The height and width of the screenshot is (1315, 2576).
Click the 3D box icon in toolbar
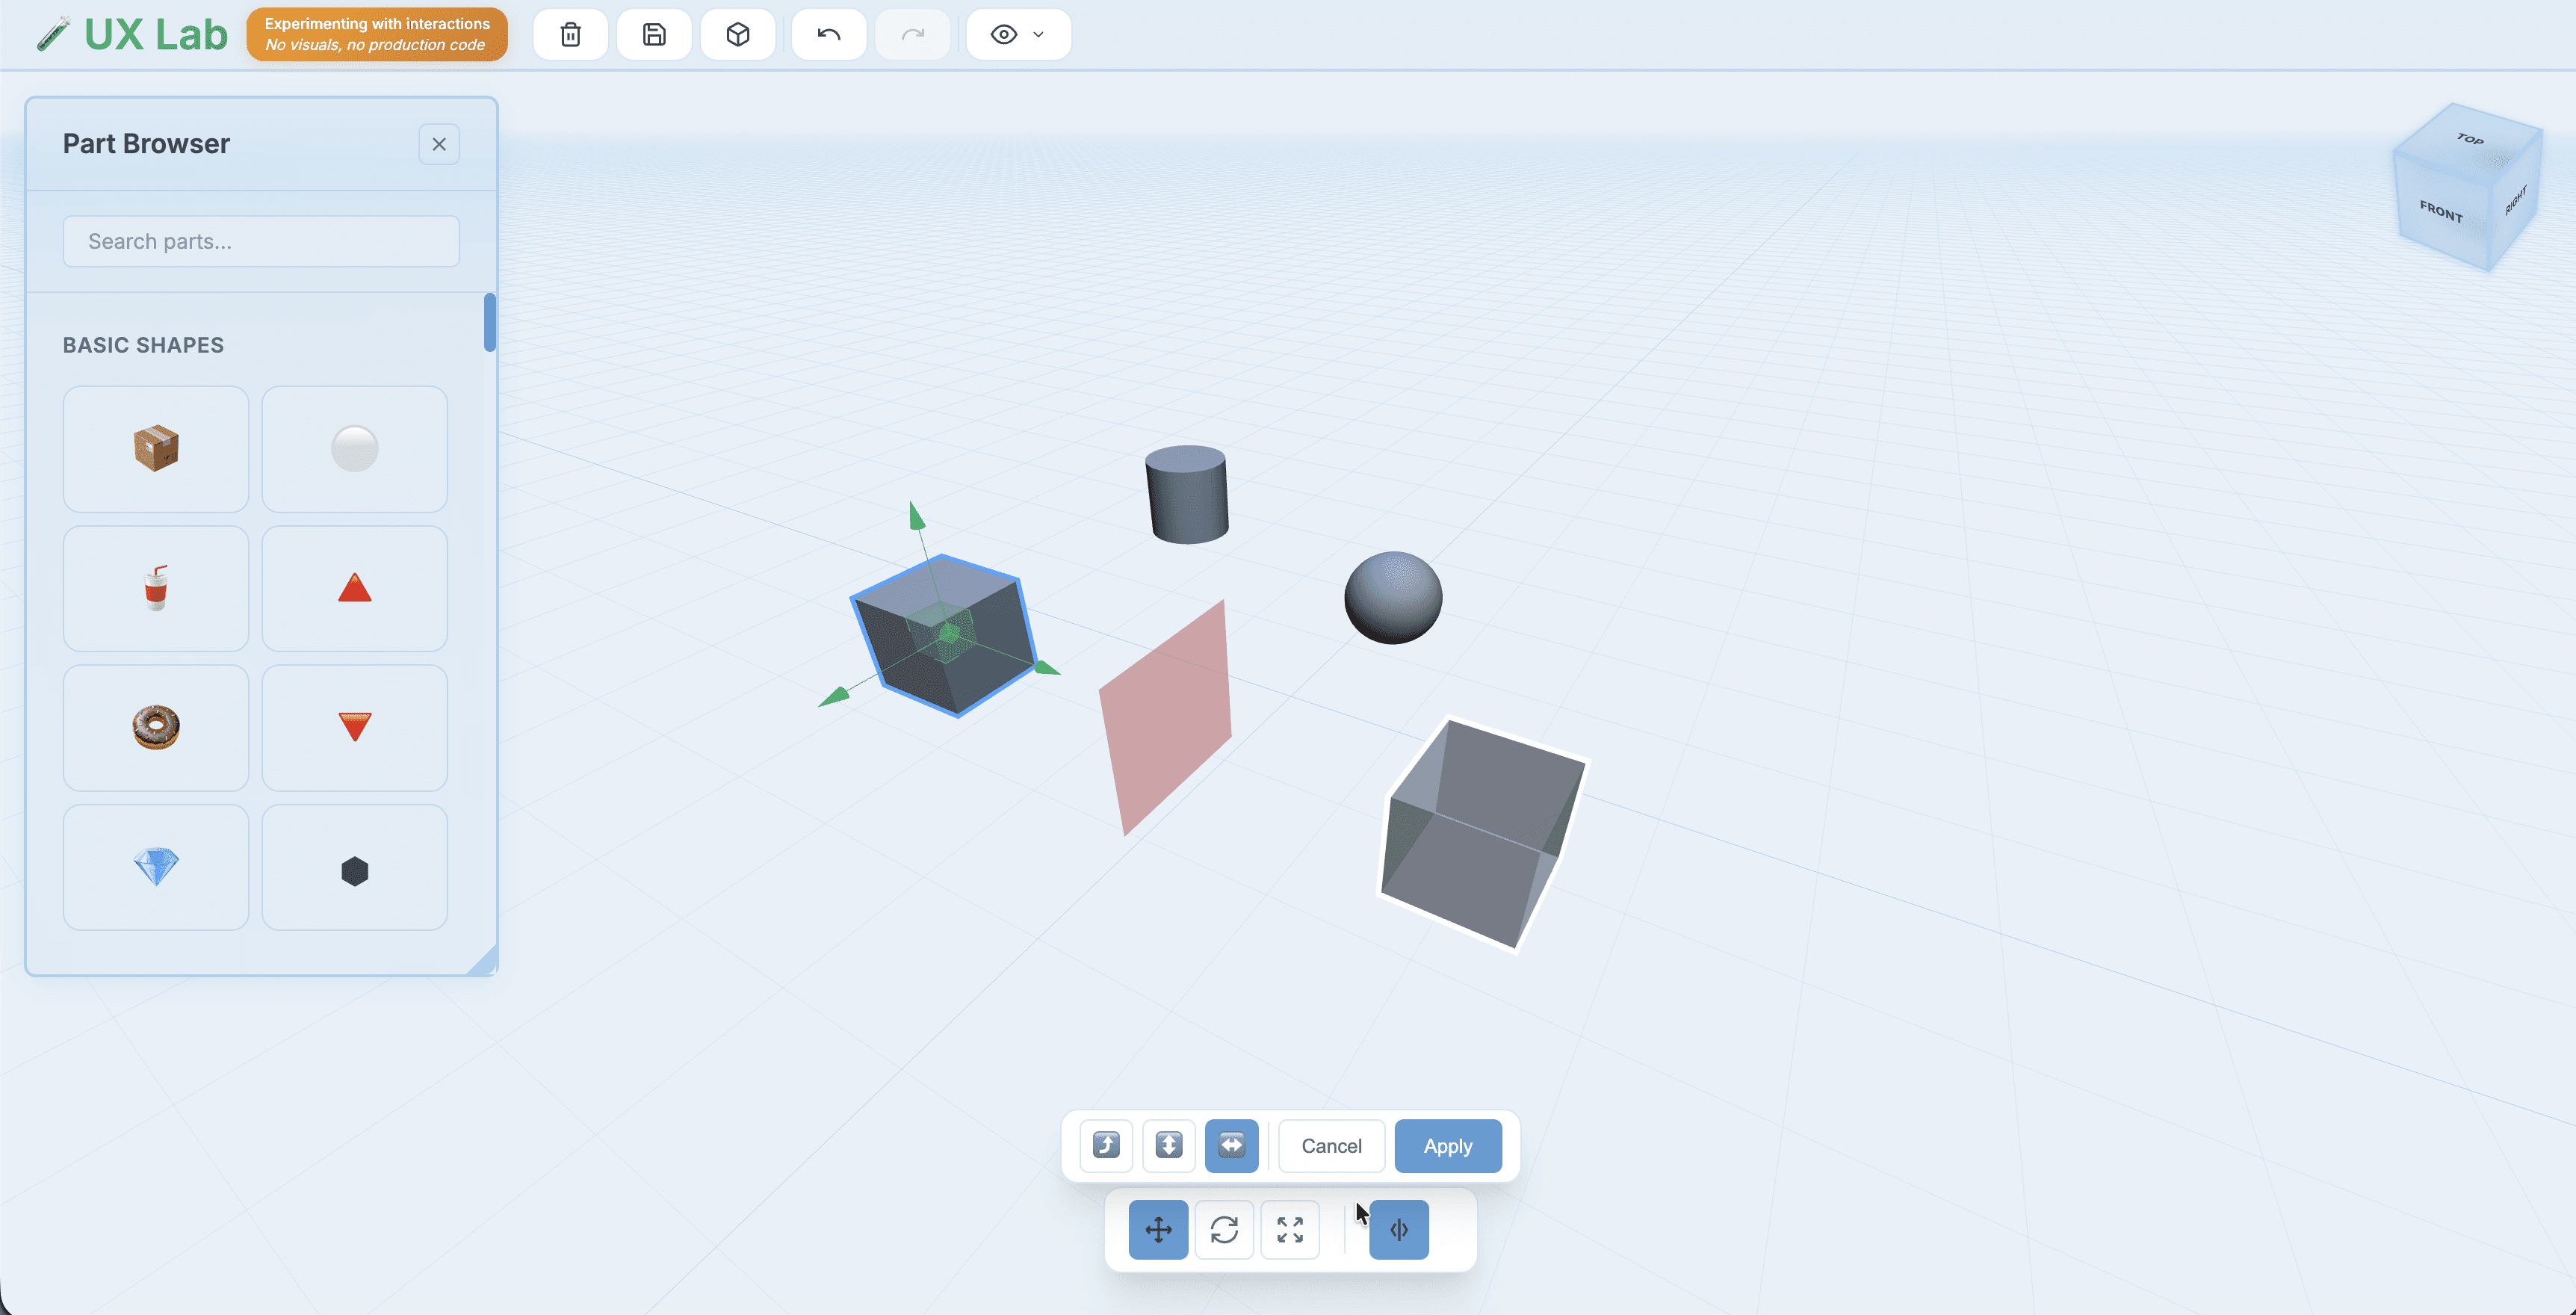738,35
